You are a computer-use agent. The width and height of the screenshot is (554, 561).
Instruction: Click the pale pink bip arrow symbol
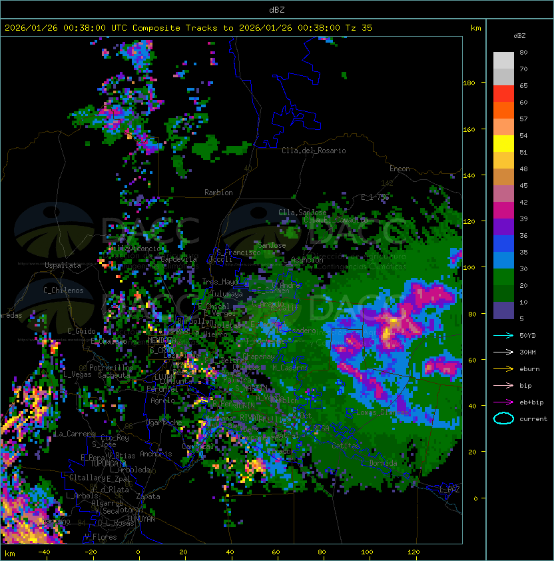[503, 386]
